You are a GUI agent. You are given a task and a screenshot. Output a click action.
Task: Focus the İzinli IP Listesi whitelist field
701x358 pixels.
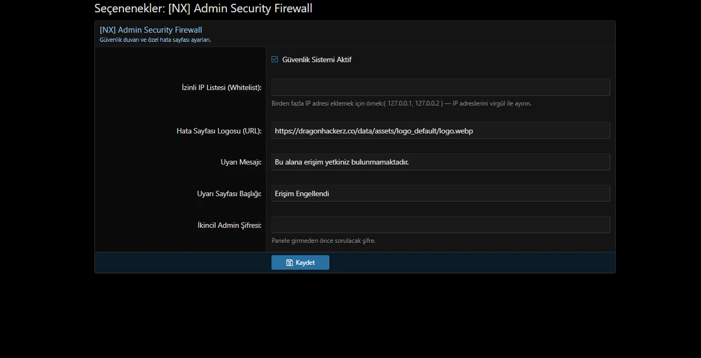[x=440, y=87]
